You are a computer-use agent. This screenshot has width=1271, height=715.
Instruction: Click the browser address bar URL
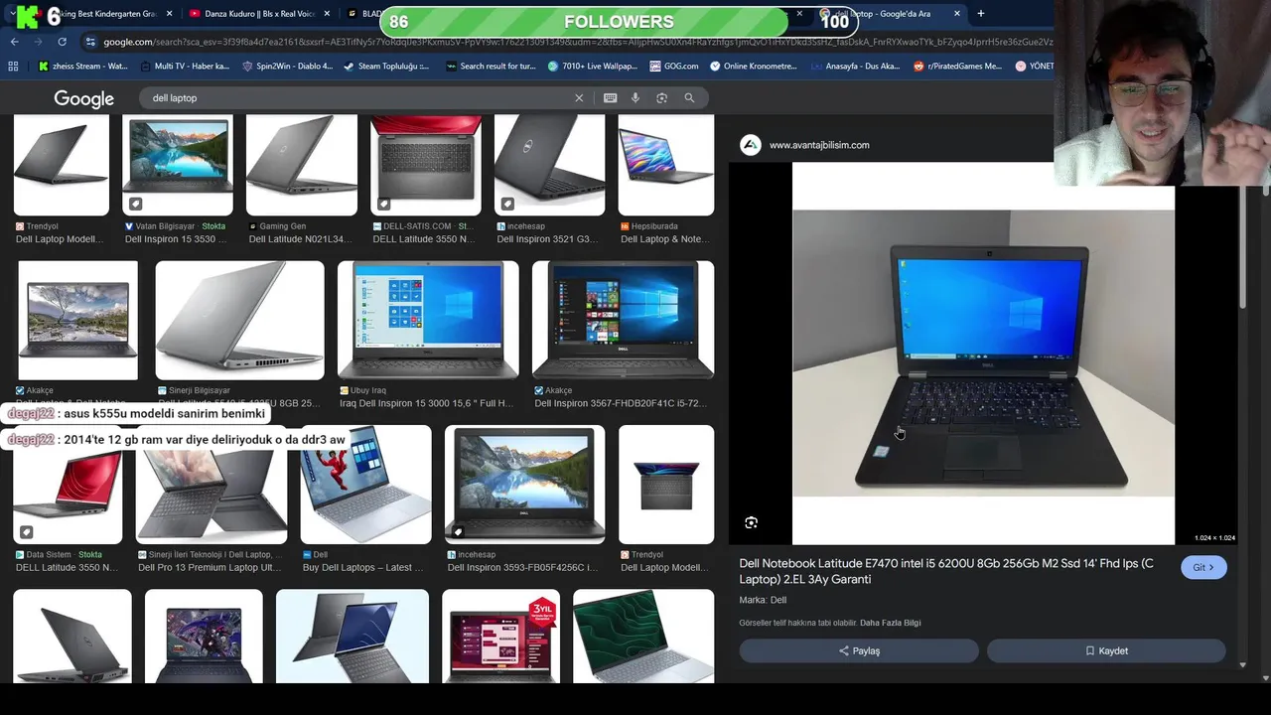coord(576,42)
